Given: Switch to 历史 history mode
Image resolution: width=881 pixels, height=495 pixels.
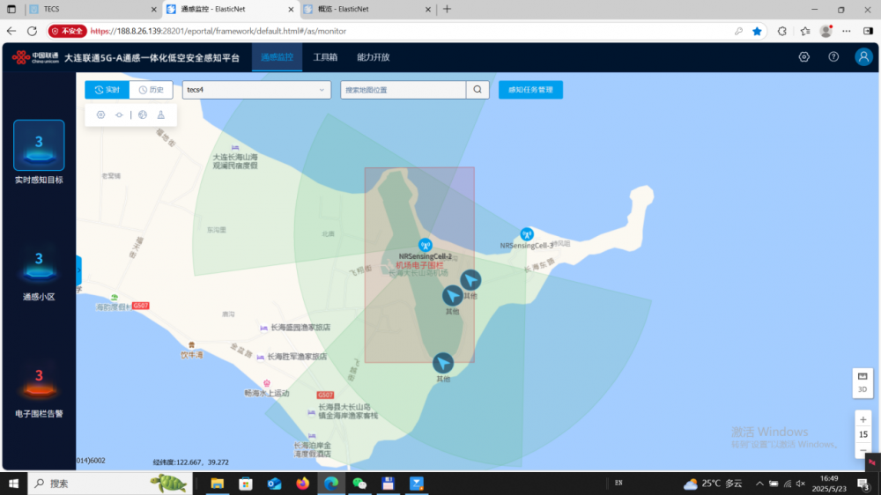Looking at the screenshot, I should tap(151, 90).
